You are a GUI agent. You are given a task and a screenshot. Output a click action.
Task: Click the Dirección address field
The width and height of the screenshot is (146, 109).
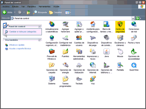(71, 18)
